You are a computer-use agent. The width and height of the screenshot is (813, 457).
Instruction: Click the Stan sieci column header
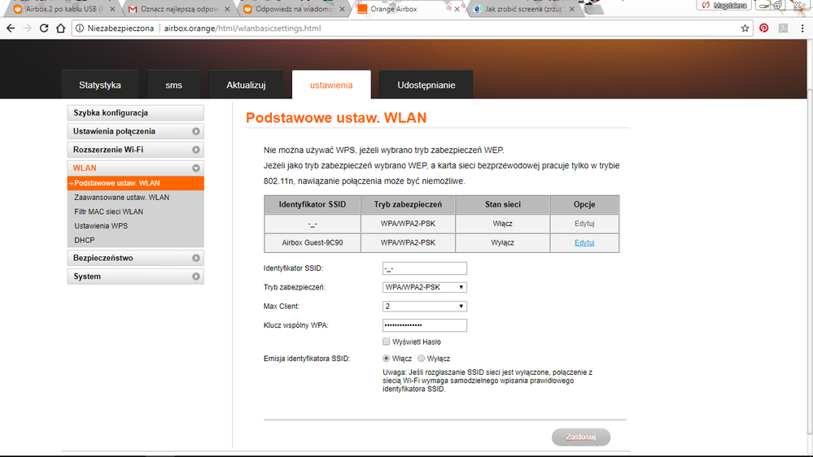click(x=502, y=204)
